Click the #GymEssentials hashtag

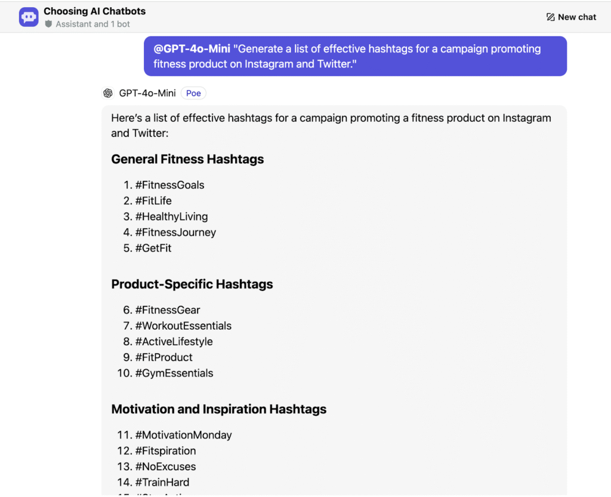tap(174, 373)
